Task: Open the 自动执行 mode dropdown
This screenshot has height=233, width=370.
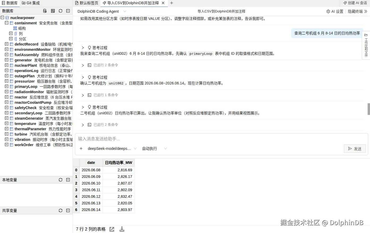Action: coord(154,149)
